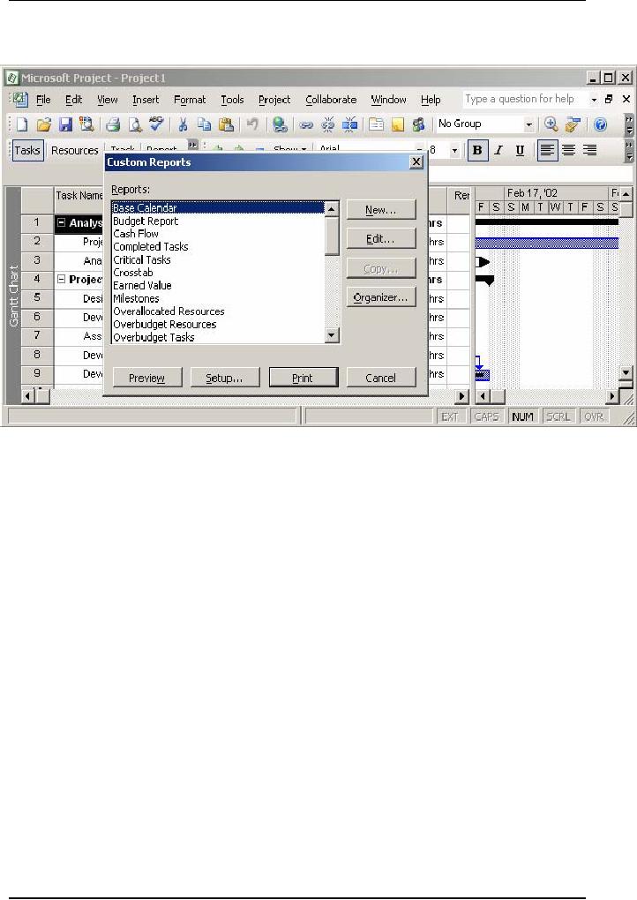This screenshot has height=900, width=637.
Task: Open the help question box dropdown arrow
Action: tap(594, 100)
